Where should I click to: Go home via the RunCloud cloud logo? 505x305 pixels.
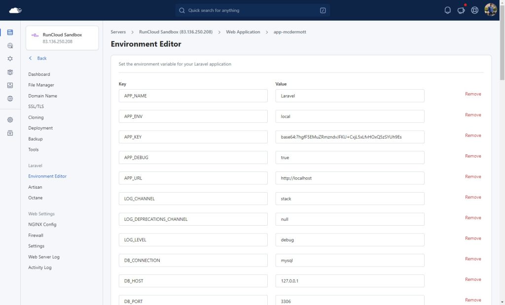pos(15,10)
